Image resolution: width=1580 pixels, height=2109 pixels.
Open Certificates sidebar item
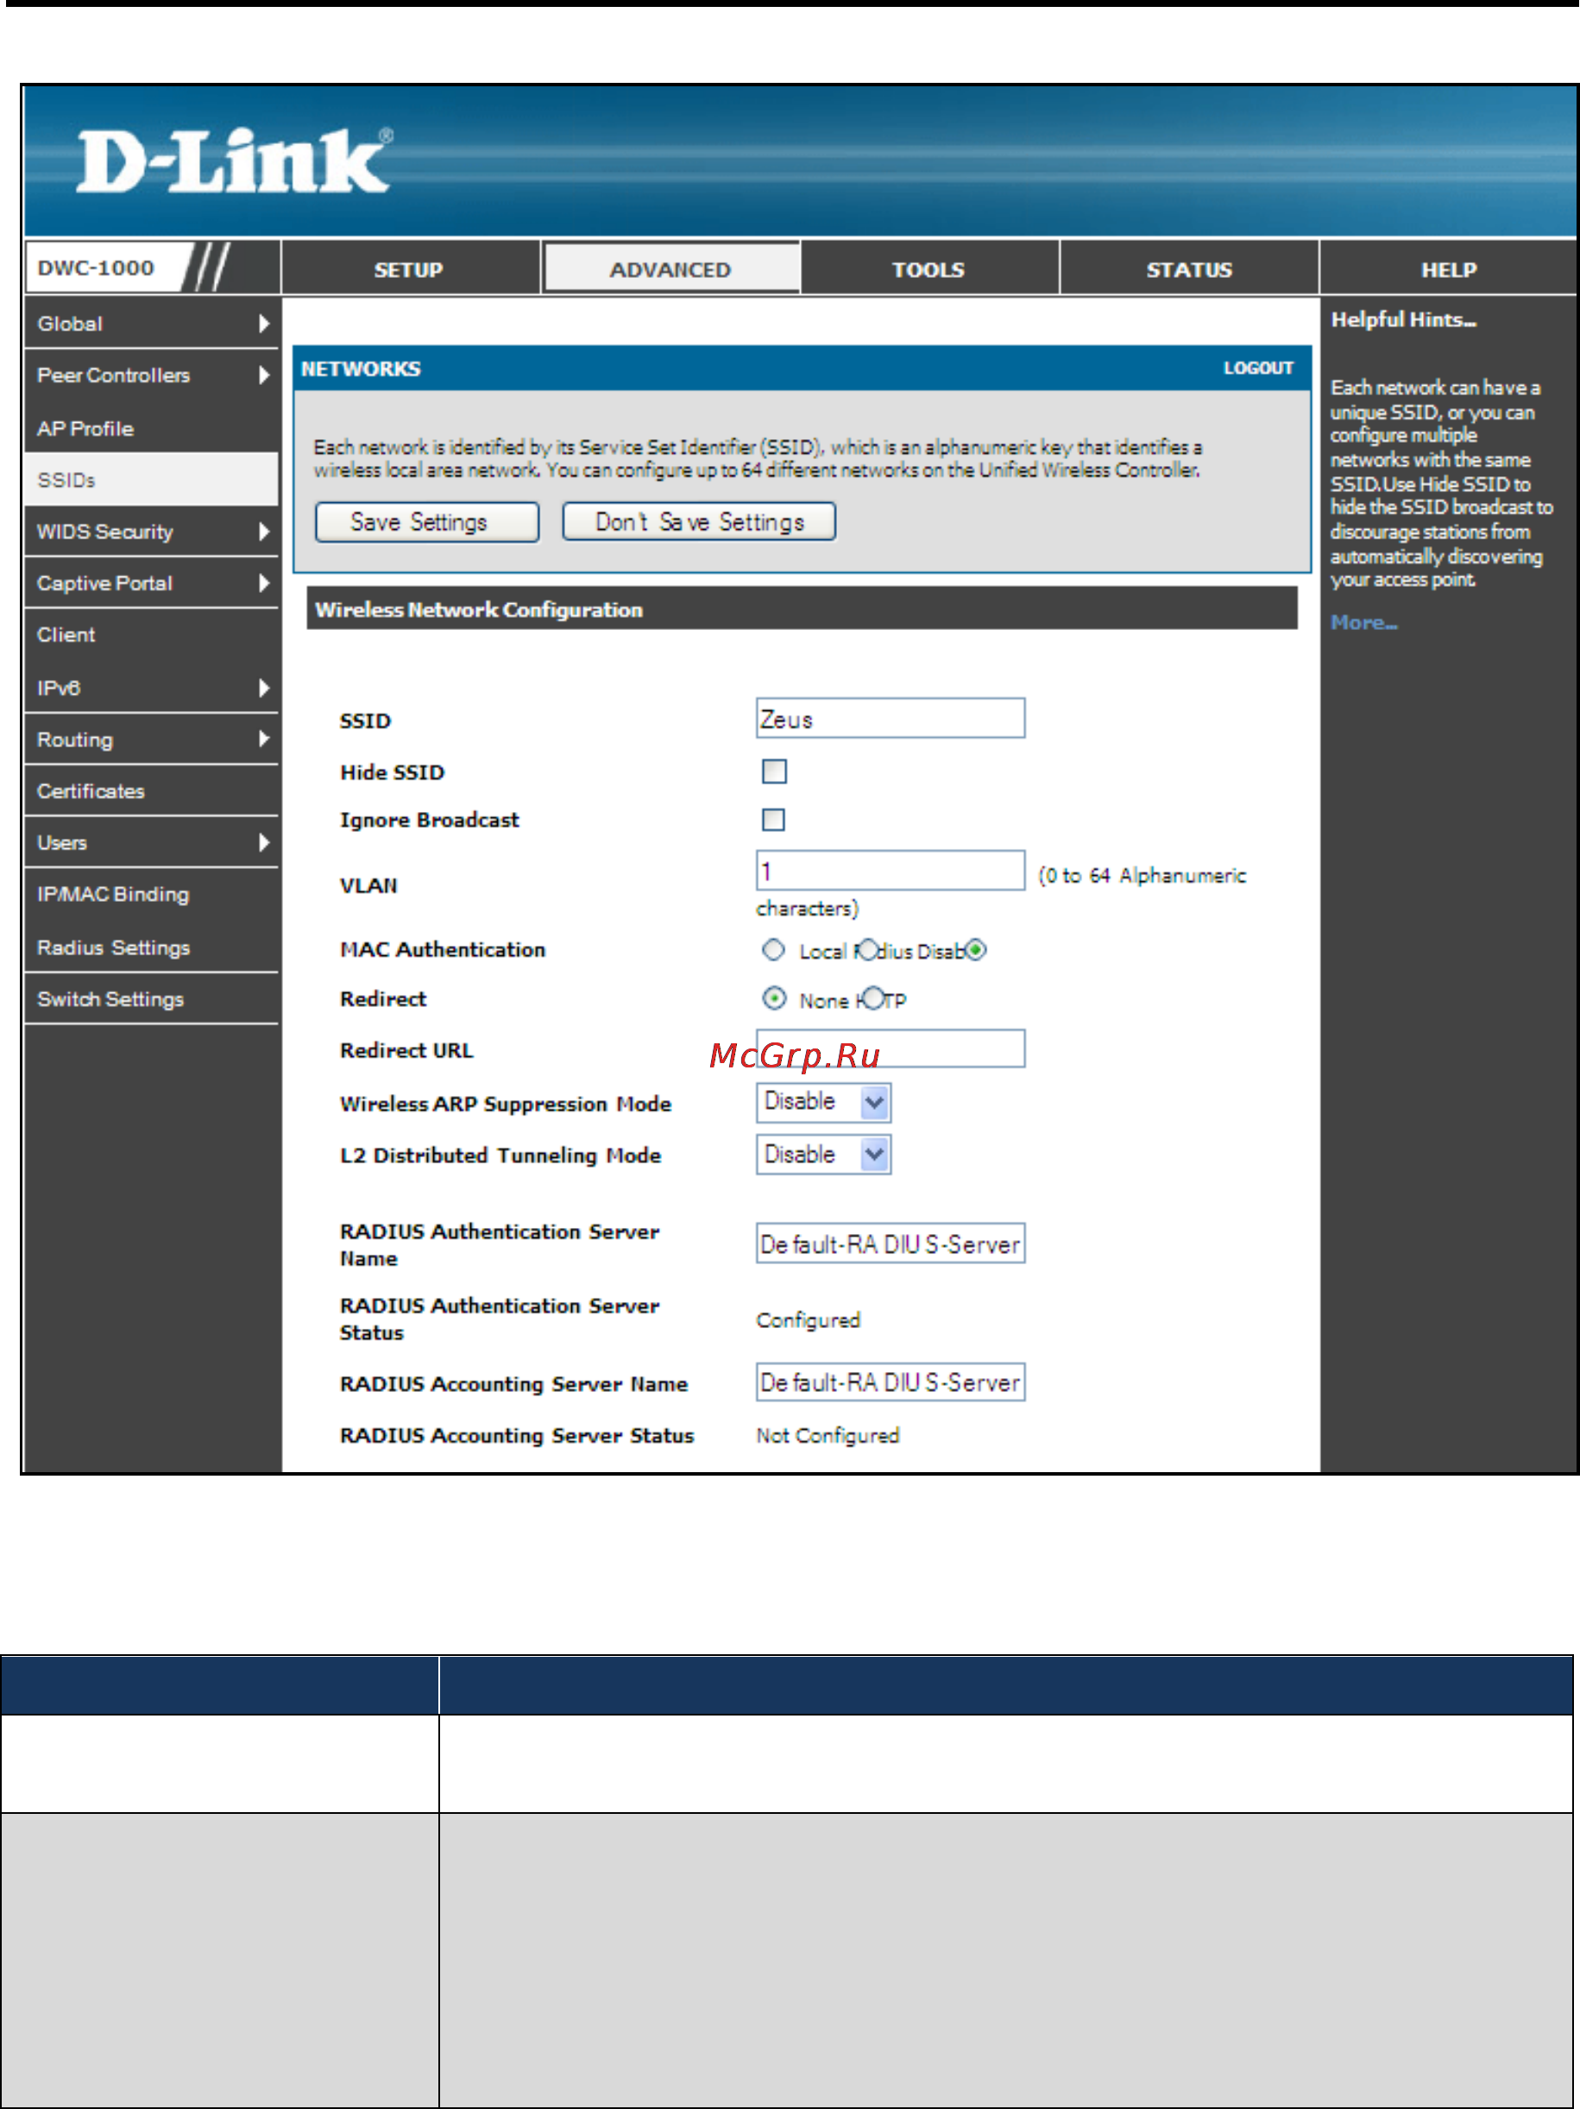[x=152, y=791]
